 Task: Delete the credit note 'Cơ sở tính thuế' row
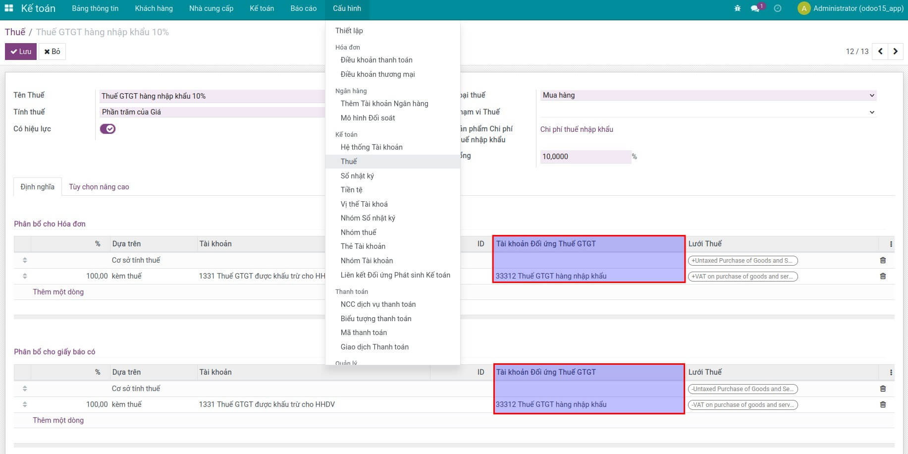pyautogui.click(x=882, y=389)
